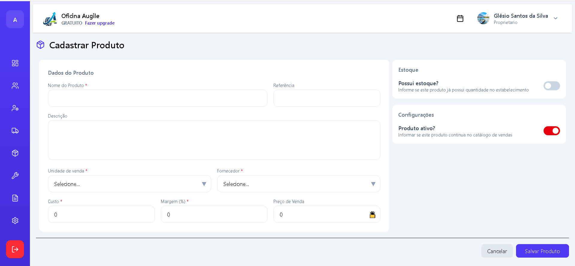The width and height of the screenshot is (575, 266).
Task: Open the truck suppliers icon in sidebar
Action: [15, 130]
